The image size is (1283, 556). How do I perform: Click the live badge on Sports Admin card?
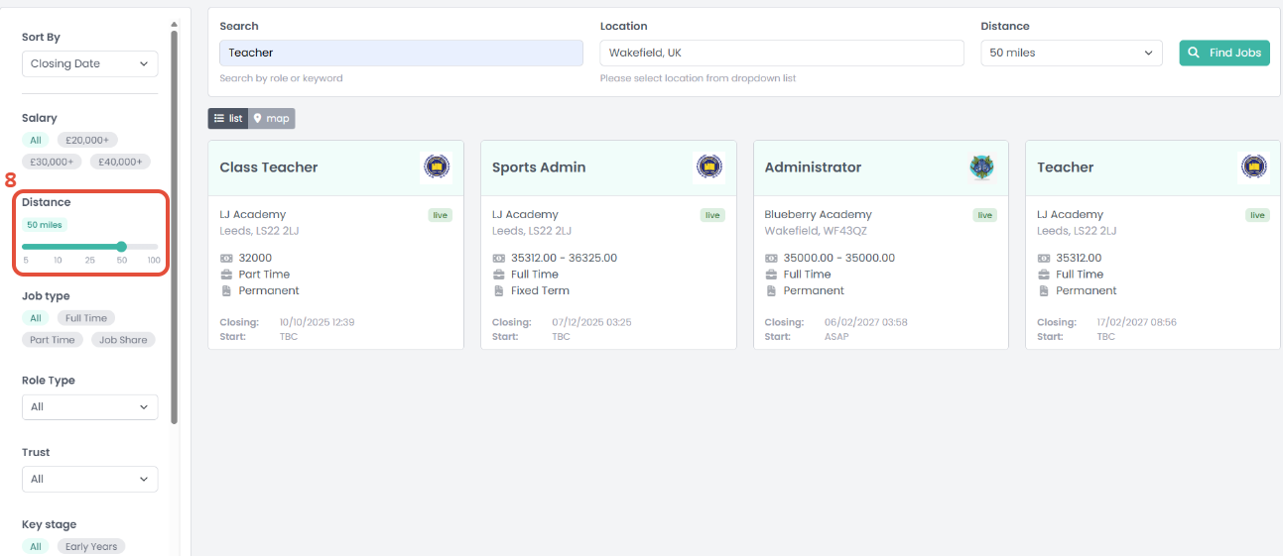[712, 215]
